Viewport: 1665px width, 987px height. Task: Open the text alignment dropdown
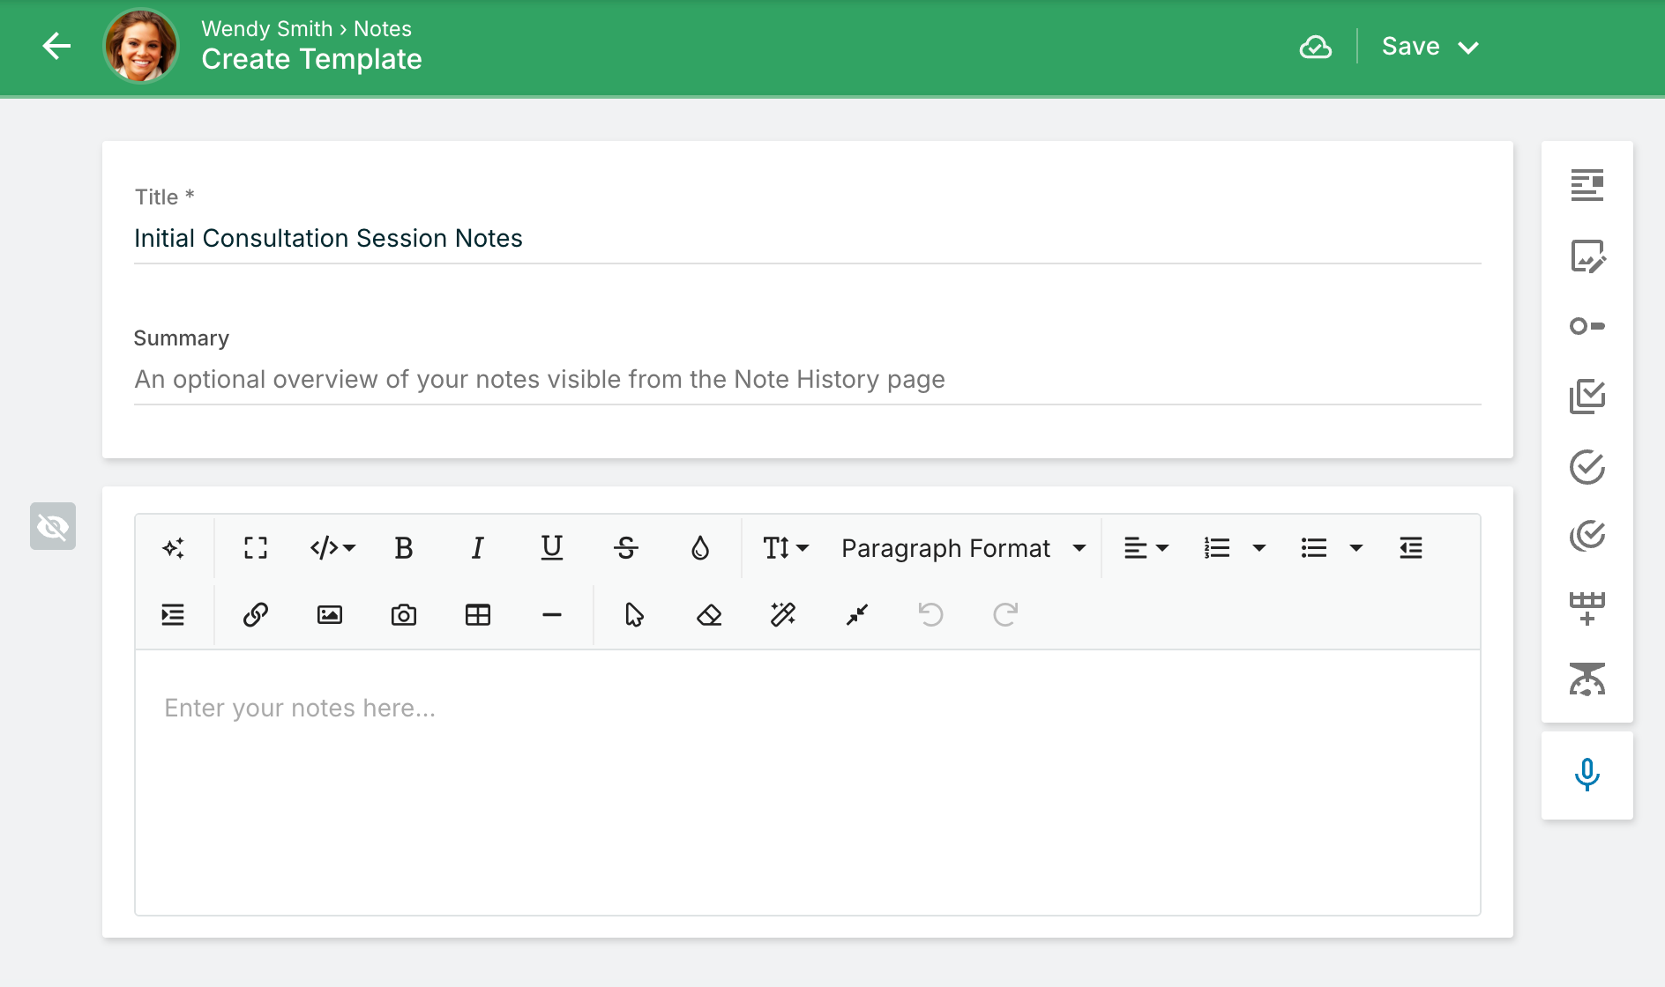pyautogui.click(x=1146, y=548)
